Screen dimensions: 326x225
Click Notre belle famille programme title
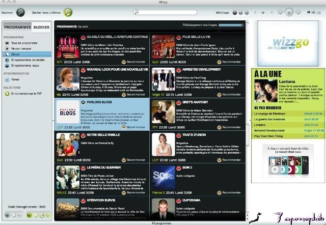coord(103,135)
